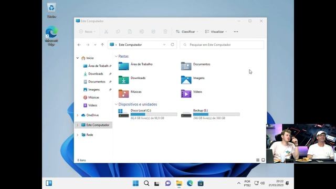Expand the Rede tree node
Viewport: 336px width, 189px height.
tap(78, 135)
